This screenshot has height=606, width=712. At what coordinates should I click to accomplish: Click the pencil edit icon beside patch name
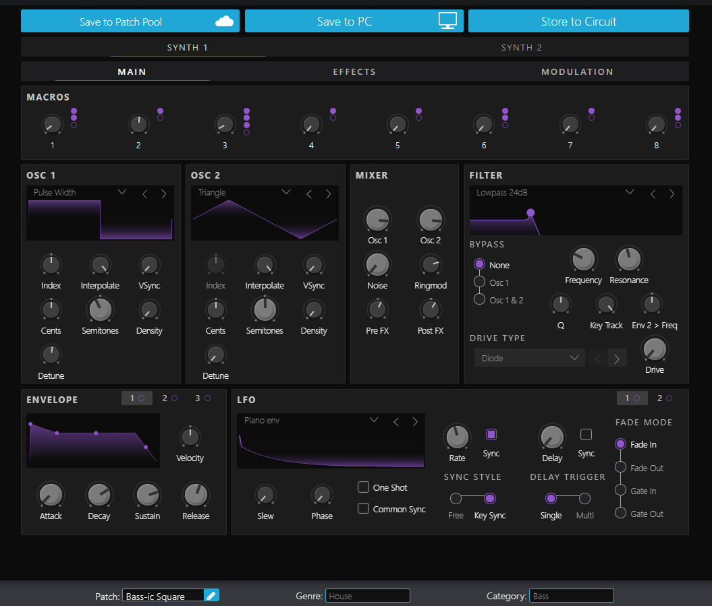coord(211,595)
